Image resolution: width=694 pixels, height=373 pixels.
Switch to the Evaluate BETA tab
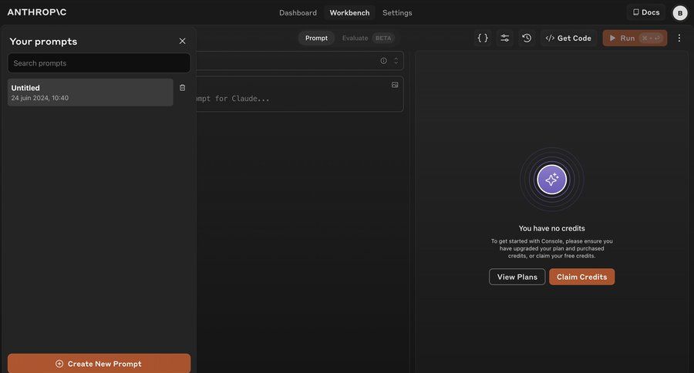(x=367, y=38)
